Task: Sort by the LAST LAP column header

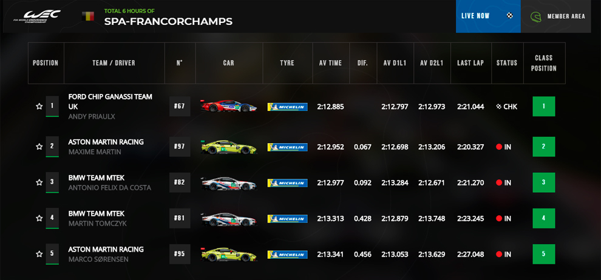Action: 470,63
